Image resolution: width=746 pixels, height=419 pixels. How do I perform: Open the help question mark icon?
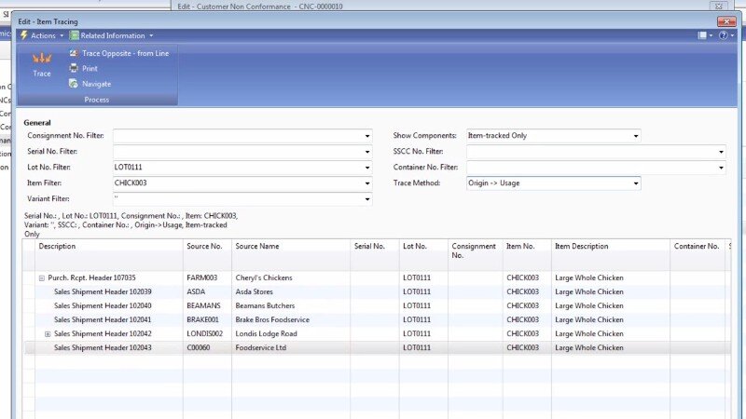click(723, 35)
